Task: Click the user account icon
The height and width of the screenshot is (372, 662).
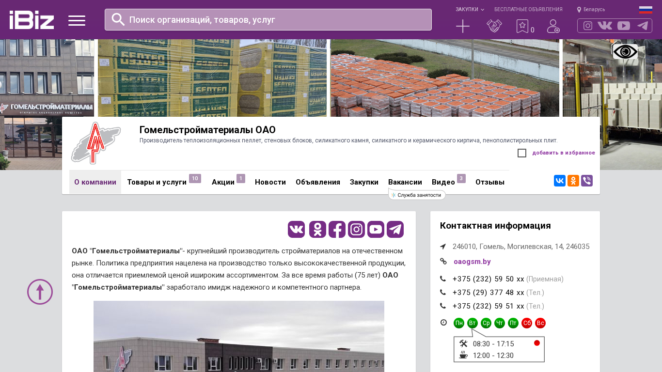Action: [553, 26]
